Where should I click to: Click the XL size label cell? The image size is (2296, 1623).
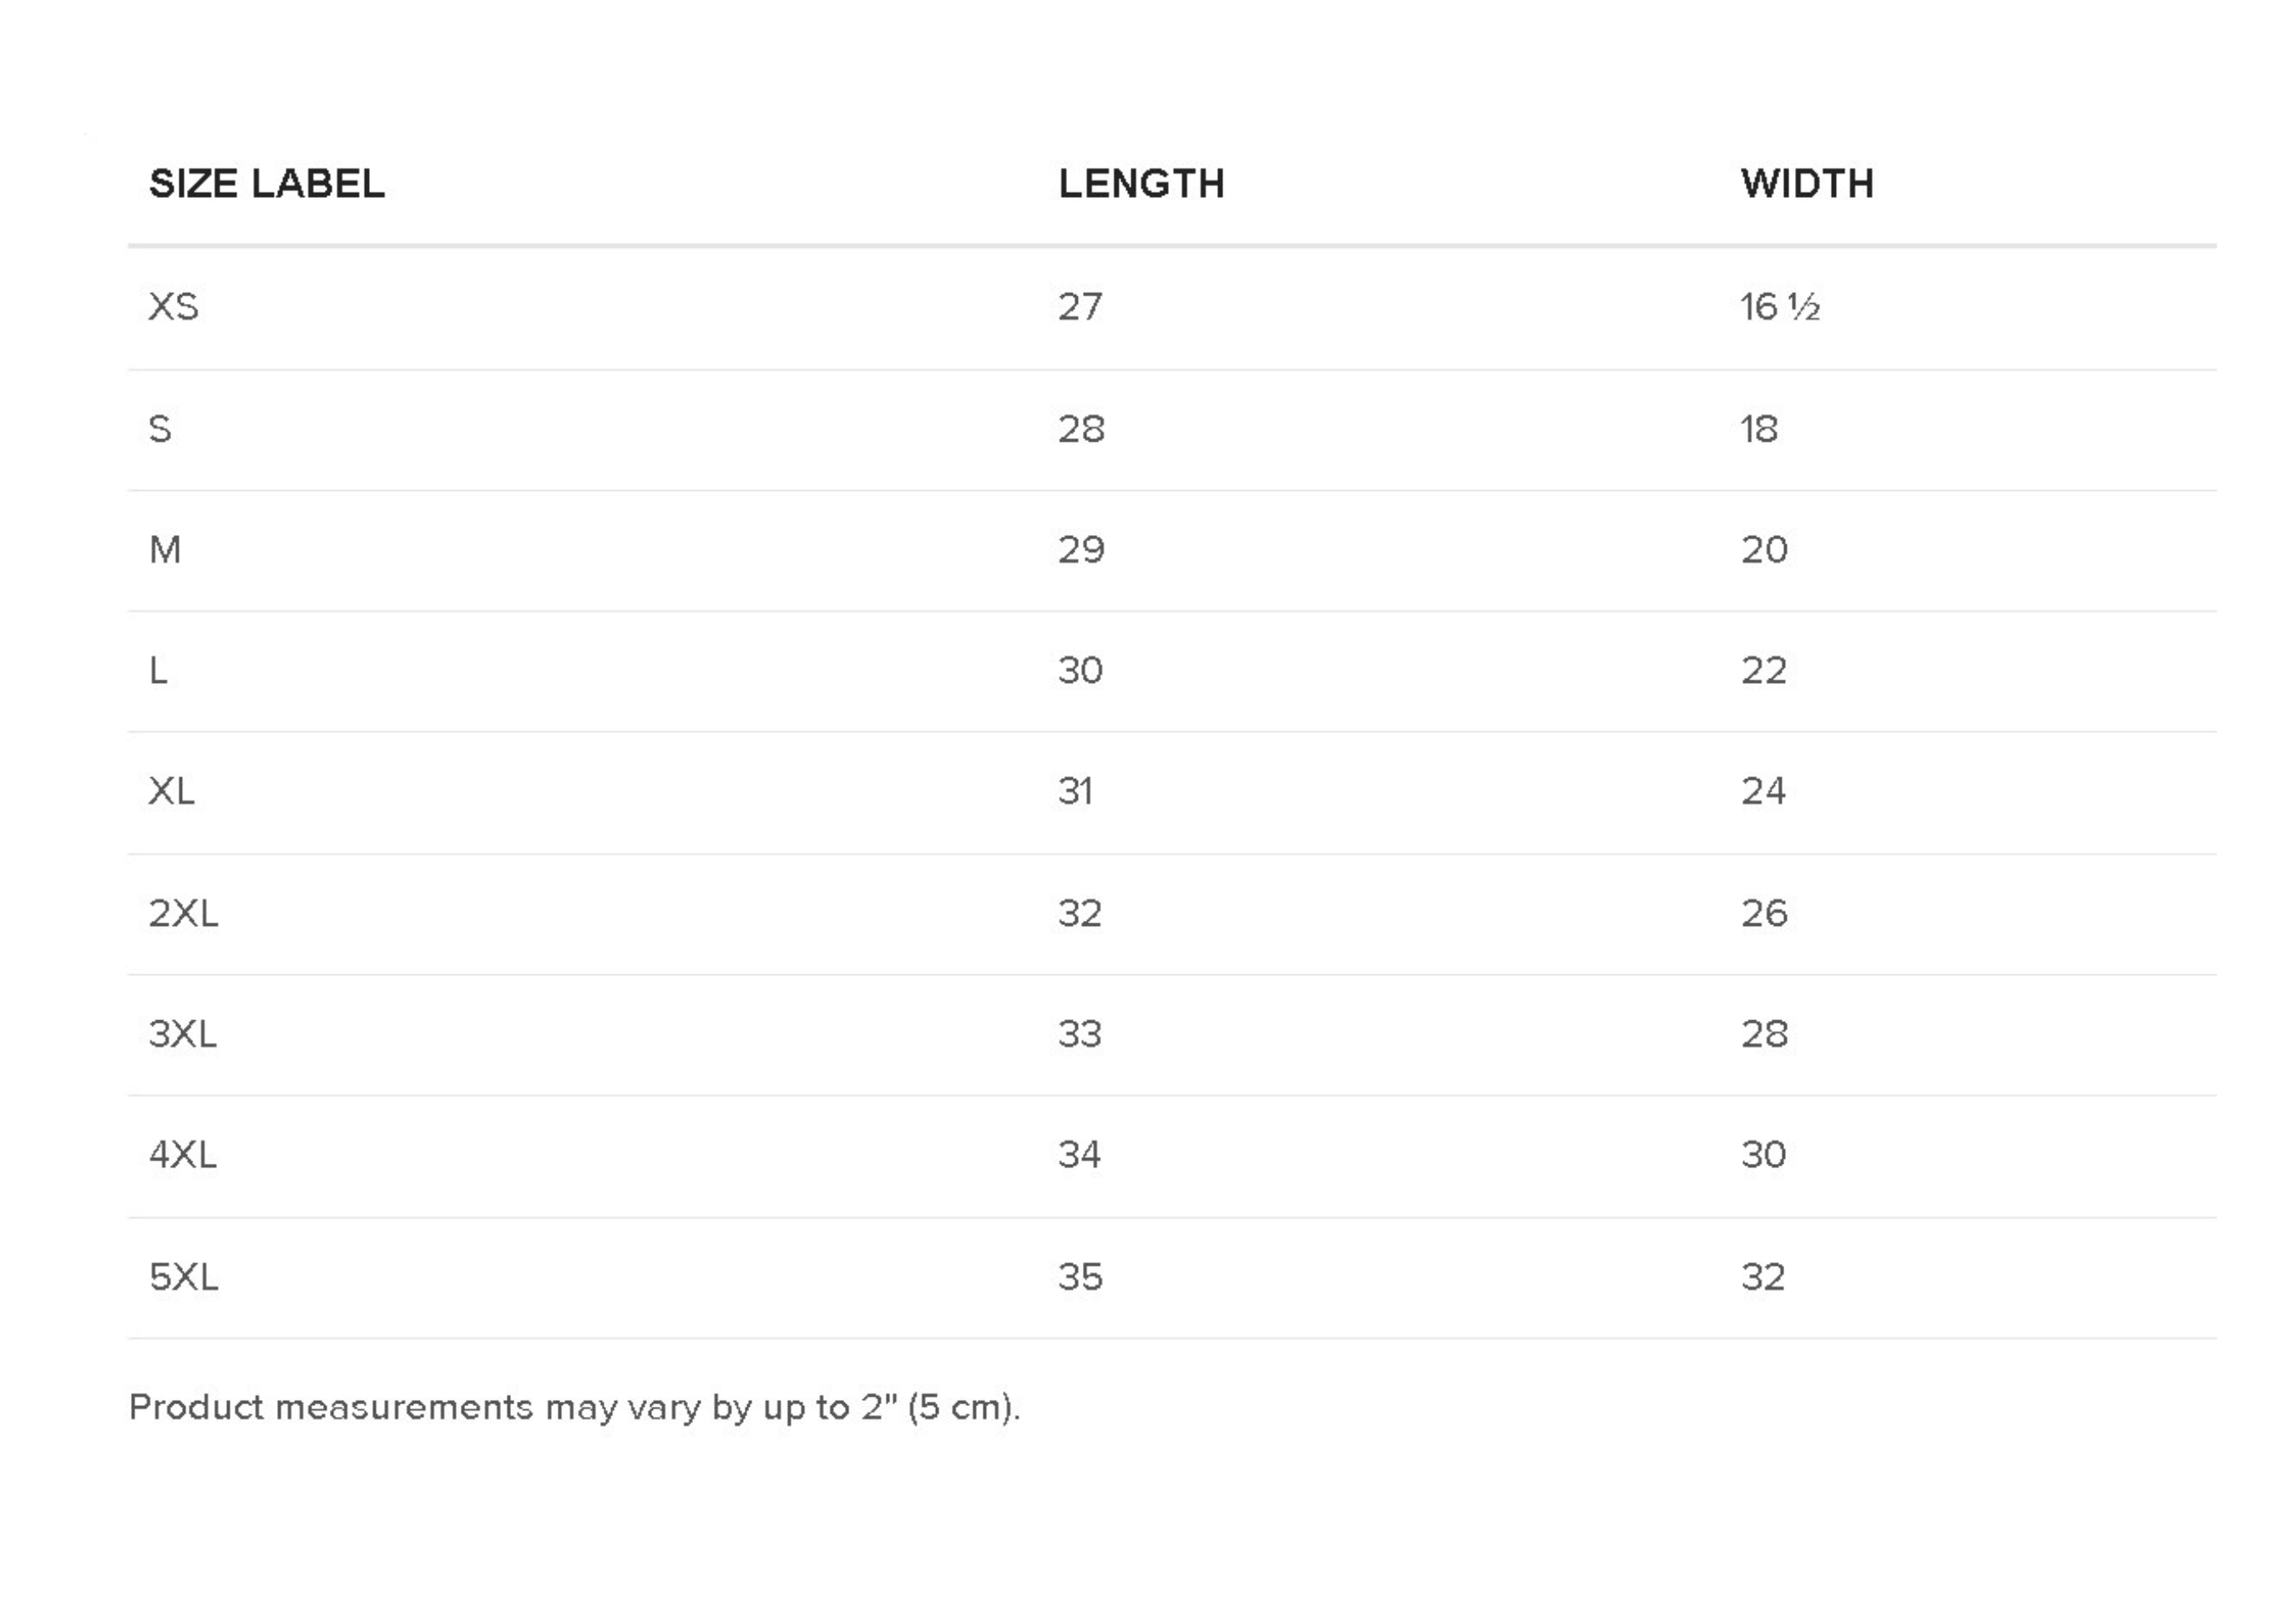171,792
